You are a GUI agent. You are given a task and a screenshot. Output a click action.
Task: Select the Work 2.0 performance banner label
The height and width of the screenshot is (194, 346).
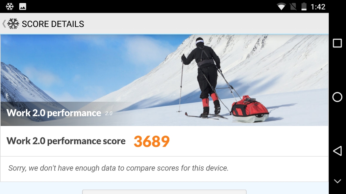point(54,113)
